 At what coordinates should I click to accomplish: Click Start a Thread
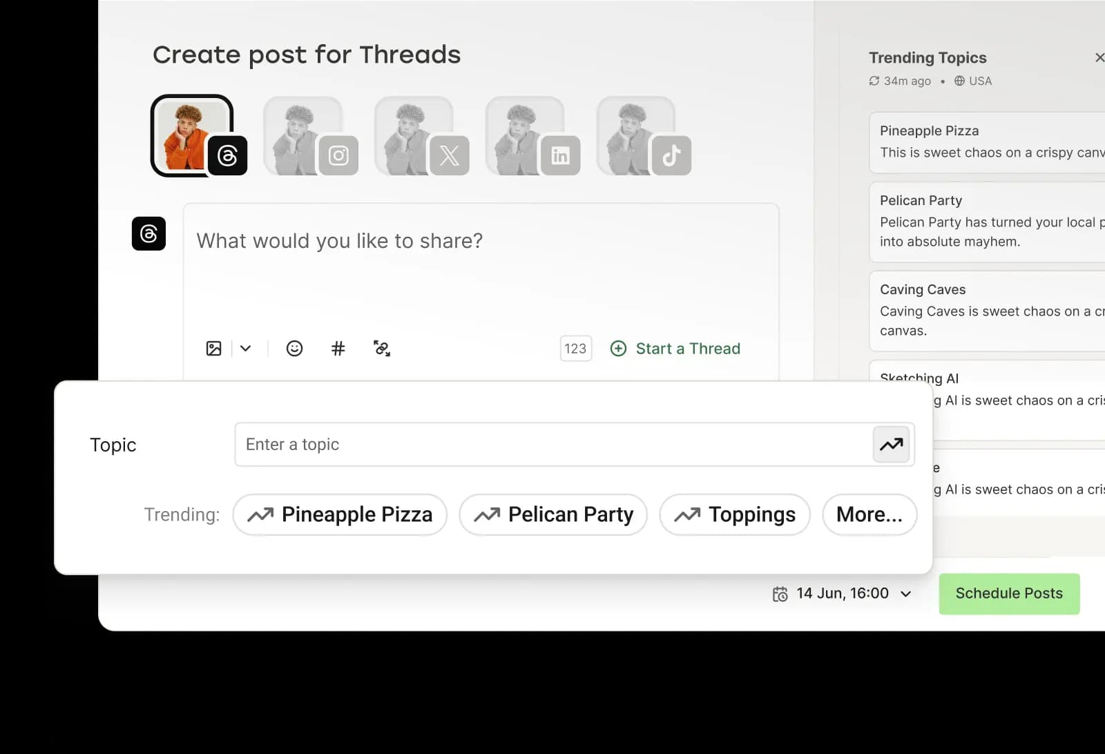675,349
